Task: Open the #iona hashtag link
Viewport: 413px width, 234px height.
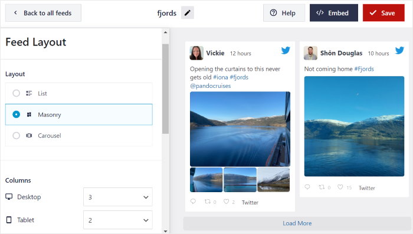Action: [x=221, y=77]
